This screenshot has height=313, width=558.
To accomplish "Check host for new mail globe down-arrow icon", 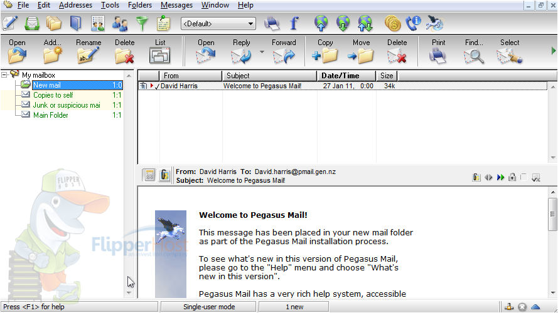I will point(343,23).
